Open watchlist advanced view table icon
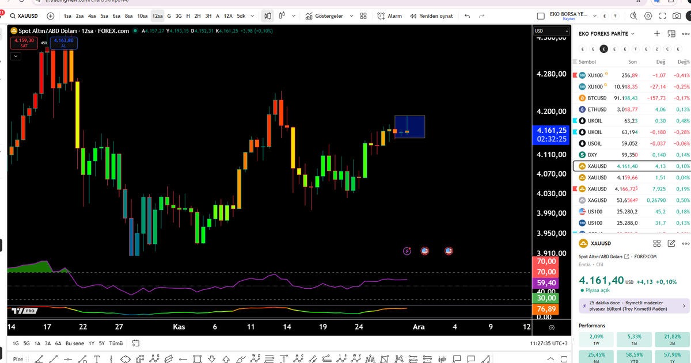Image resolution: width=691 pixels, height=363 pixels. (x=671, y=33)
